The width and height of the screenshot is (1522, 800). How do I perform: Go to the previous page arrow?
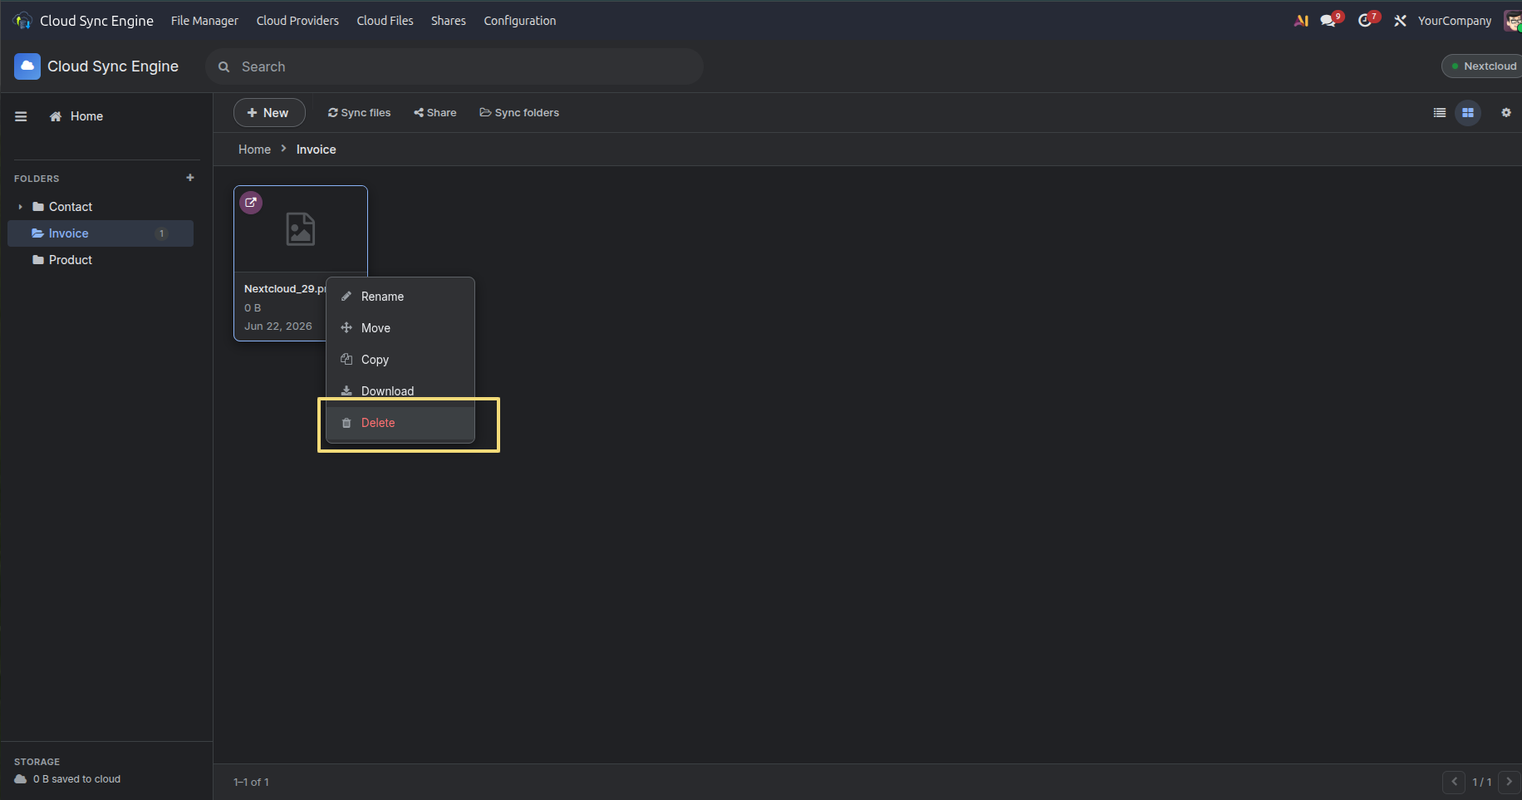pyautogui.click(x=1454, y=782)
